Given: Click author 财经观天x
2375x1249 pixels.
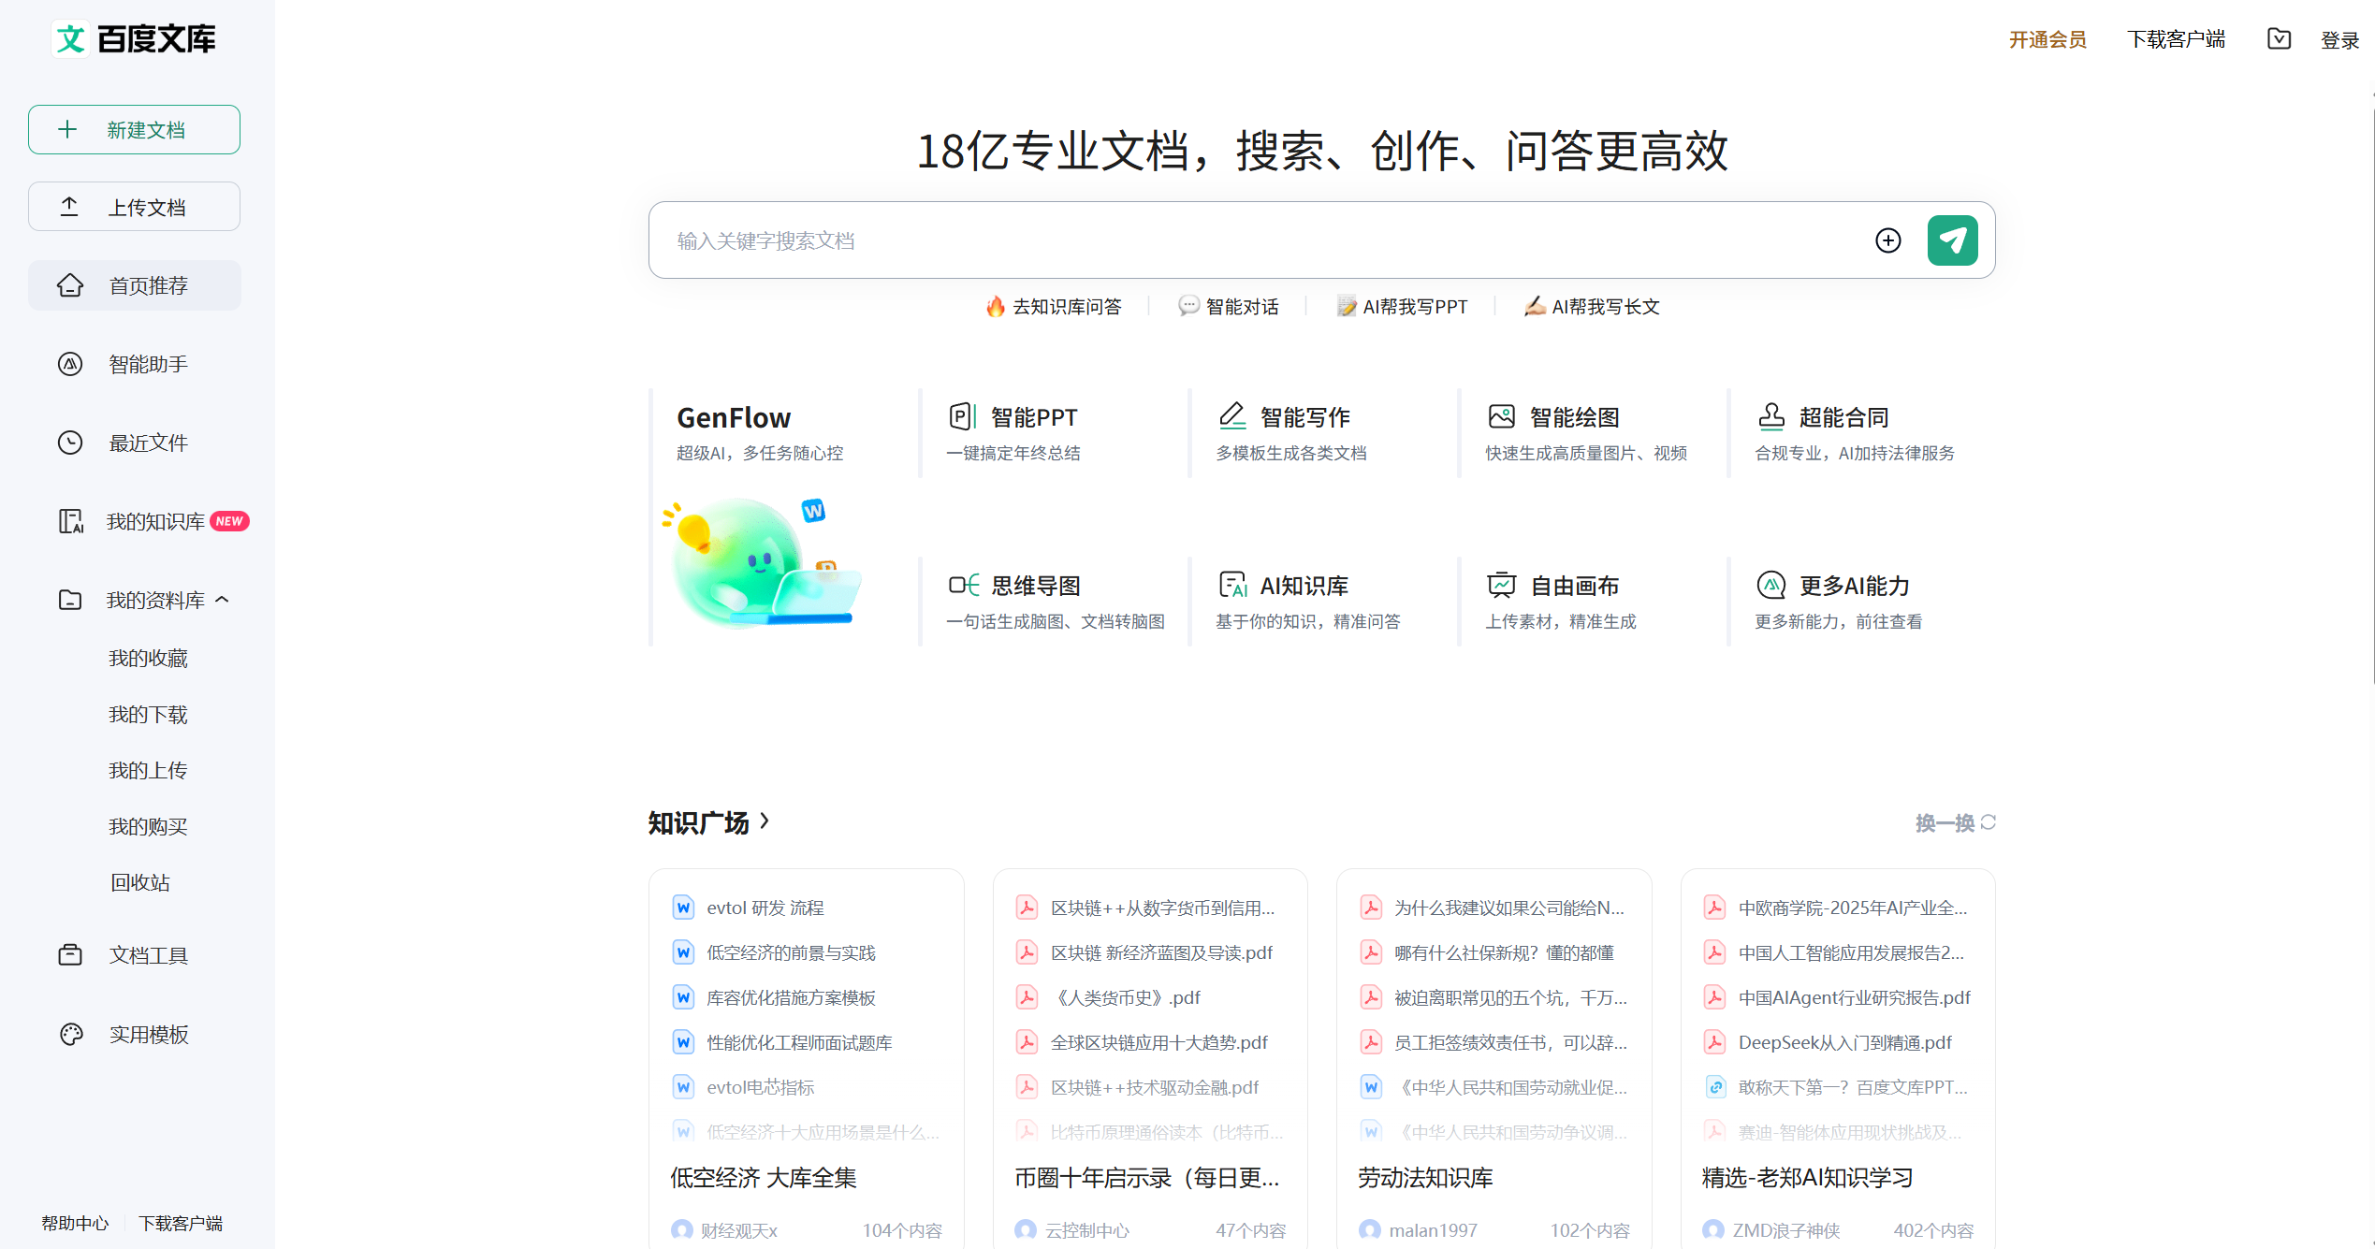Looking at the screenshot, I should tap(739, 1229).
